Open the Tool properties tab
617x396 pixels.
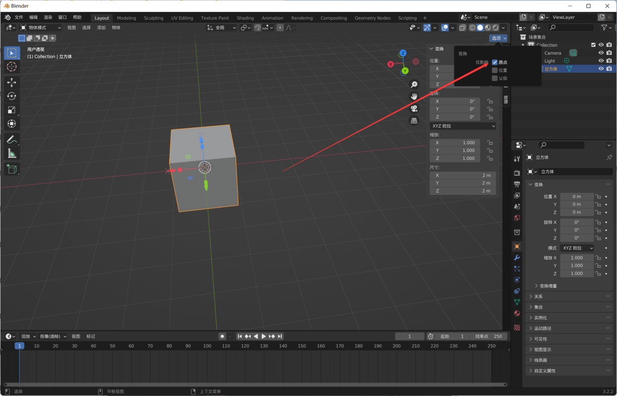tap(517, 159)
